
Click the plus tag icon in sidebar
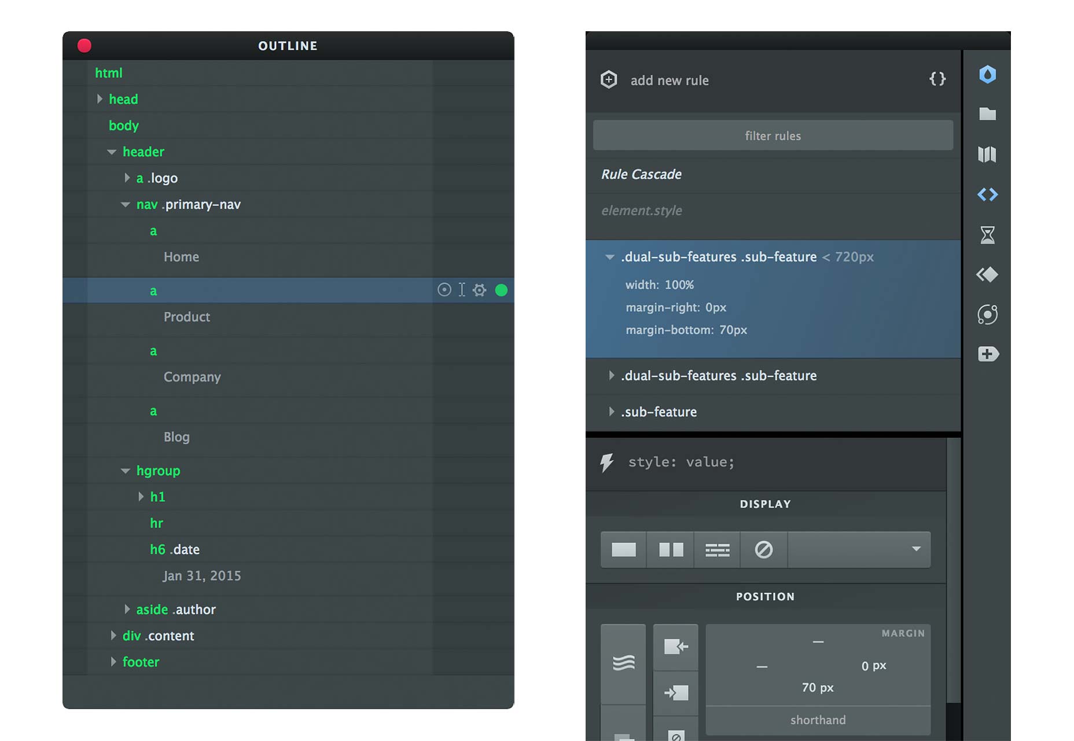(988, 354)
